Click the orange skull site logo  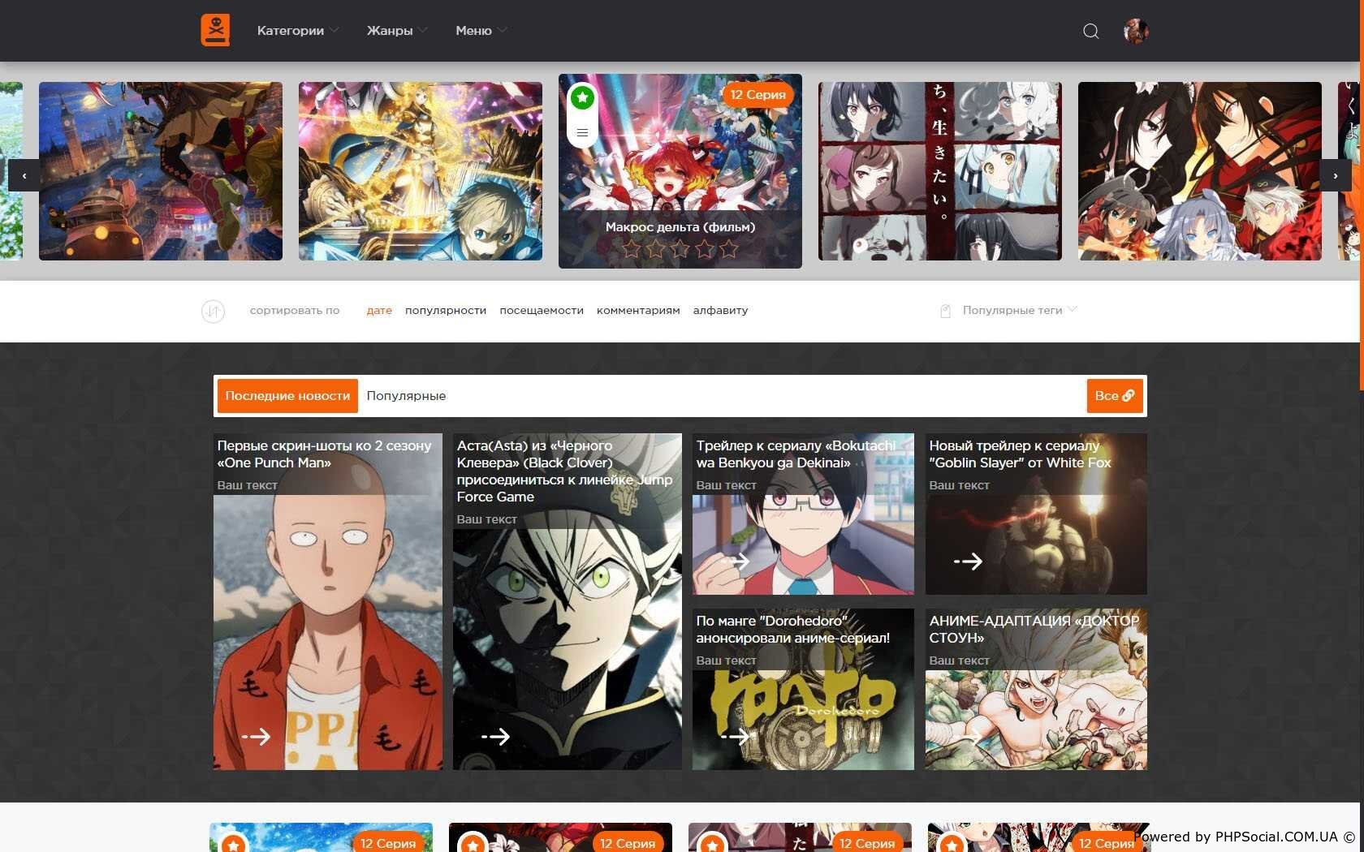(x=215, y=30)
